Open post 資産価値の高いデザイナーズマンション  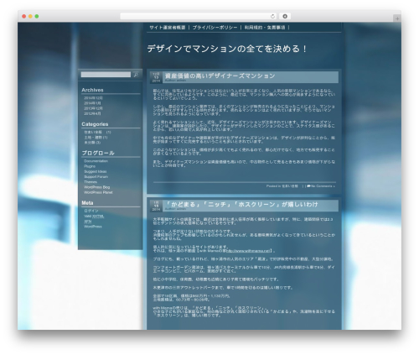pos(220,76)
